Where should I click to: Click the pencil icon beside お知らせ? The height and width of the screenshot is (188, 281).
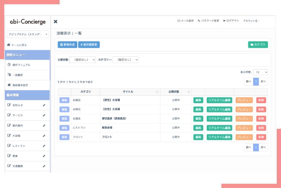click(x=44, y=105)
